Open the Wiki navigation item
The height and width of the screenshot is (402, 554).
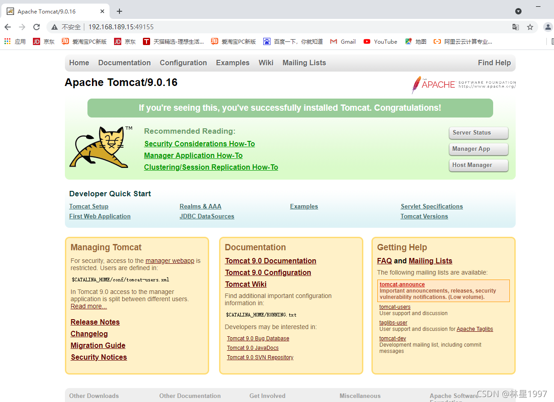pos(266,63)
